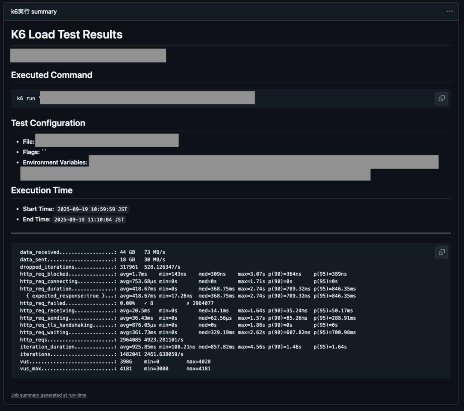Click the http_req_tls_handshaking metric name
Viewport: 464px width, 411px height.
coord(56,325)
